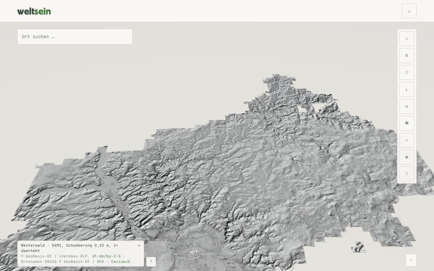The image size is (434, 271).
Task: Click the question mark help button
Action: tap(151, 262)
